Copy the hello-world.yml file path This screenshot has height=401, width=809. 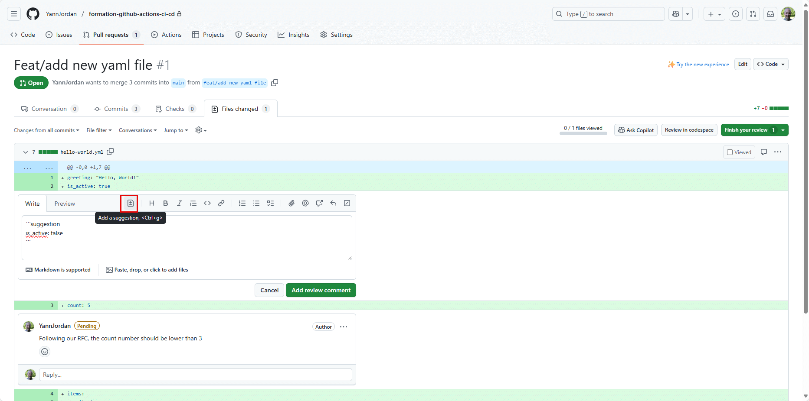click(110, 152)
